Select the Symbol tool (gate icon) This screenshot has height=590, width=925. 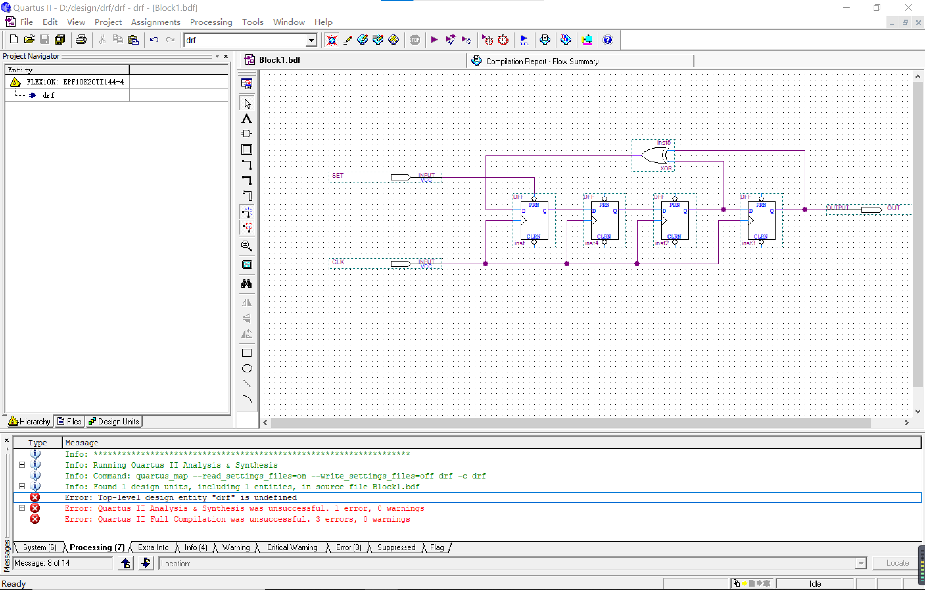click(246, 133)
